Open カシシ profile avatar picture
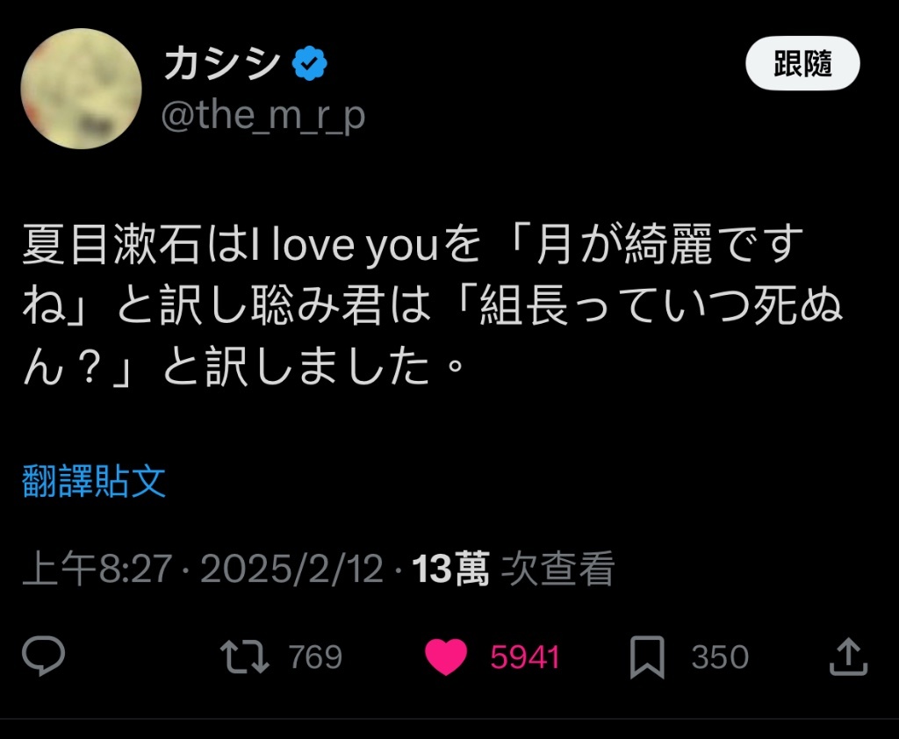Screen dimensions: 899x739 [82, 89]
